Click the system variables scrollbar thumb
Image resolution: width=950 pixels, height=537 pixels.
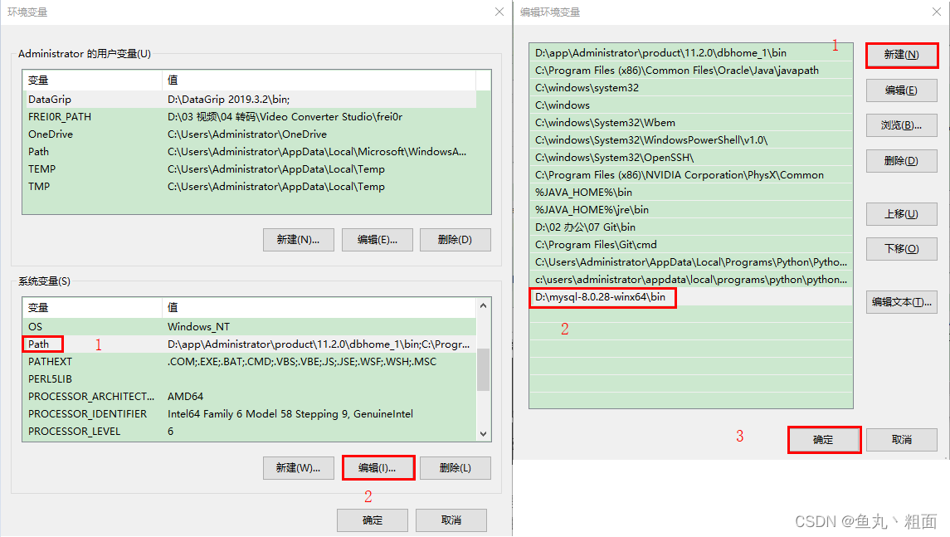point(483,369)
